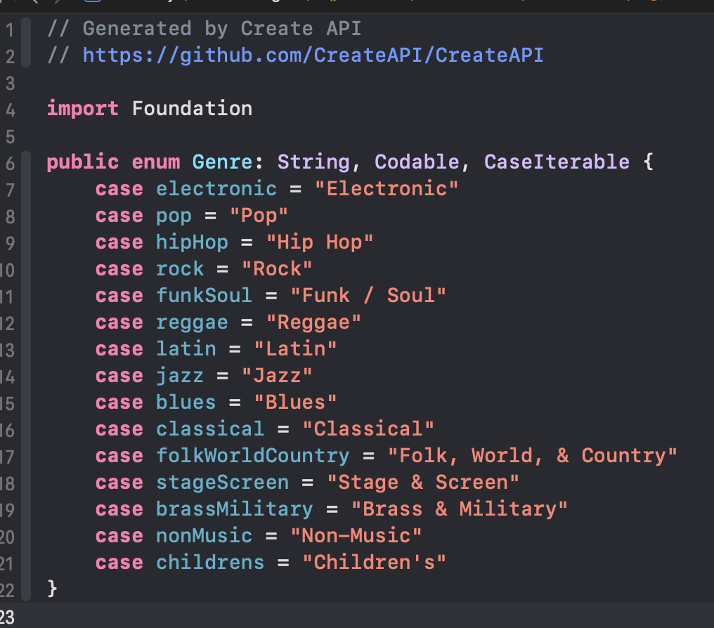Click the "Electronic" string value
The image size is (714, 628).
[x=387, y=189]
